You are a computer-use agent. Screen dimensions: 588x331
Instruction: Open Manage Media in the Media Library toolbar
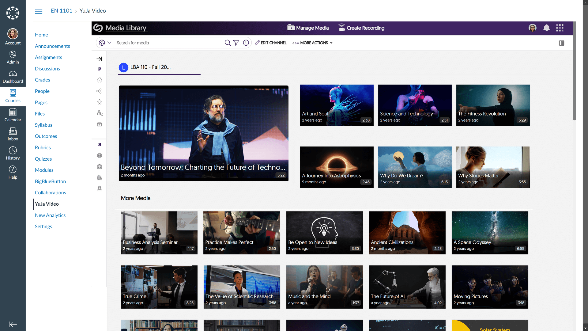[308, 28]
